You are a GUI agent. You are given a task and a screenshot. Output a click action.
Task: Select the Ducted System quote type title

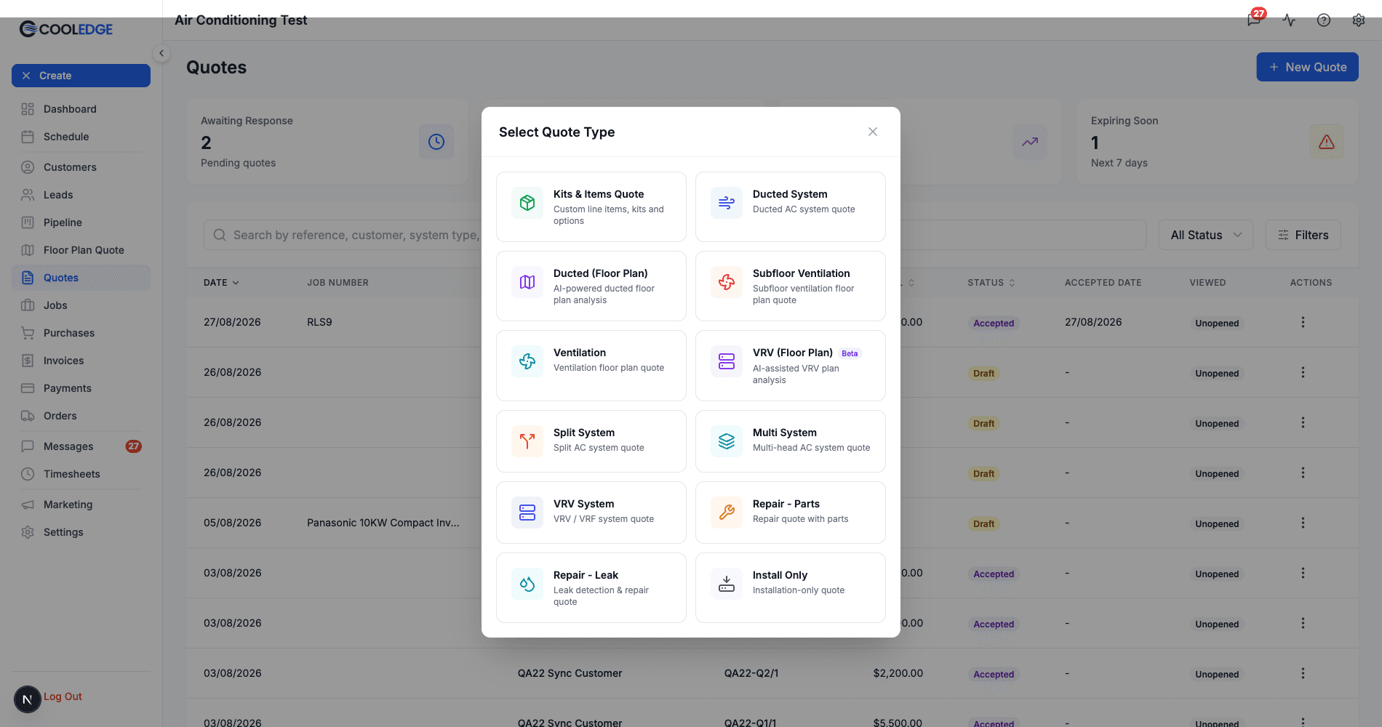[x=790, y=194]
